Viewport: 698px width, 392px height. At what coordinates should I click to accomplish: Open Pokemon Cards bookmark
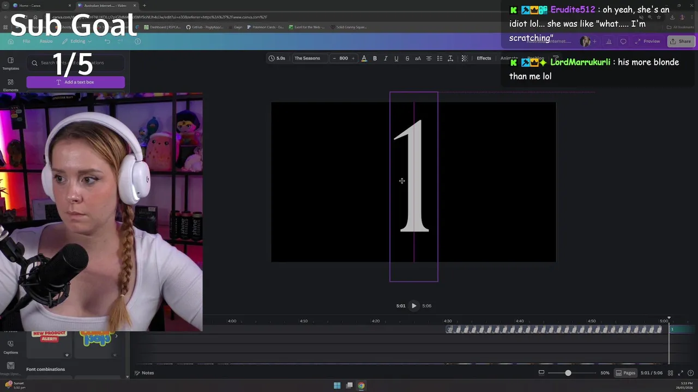(x=266, y=27)
